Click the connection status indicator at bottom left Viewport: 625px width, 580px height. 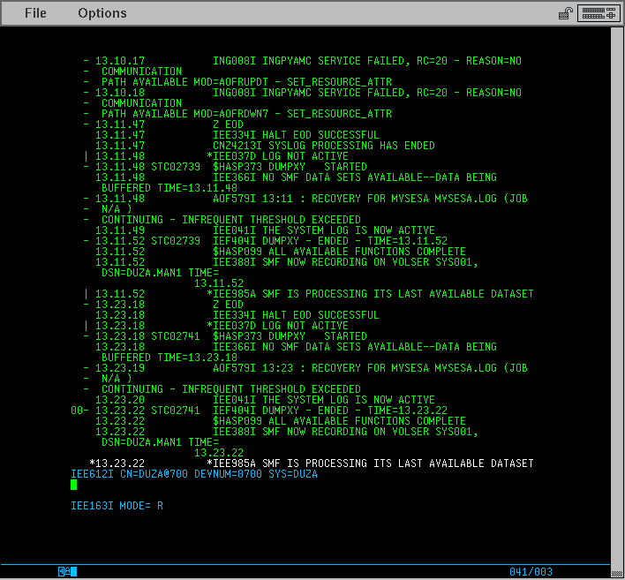pos(67,571)
